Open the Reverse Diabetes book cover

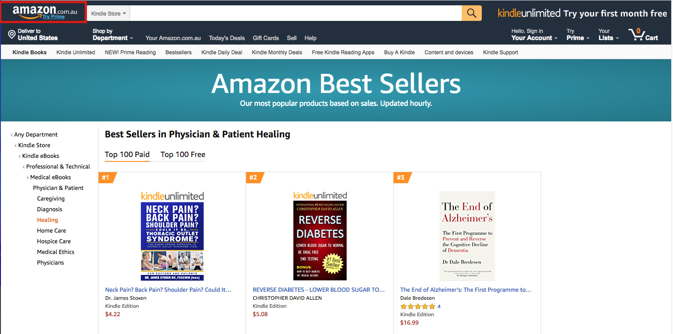point(320,236)
